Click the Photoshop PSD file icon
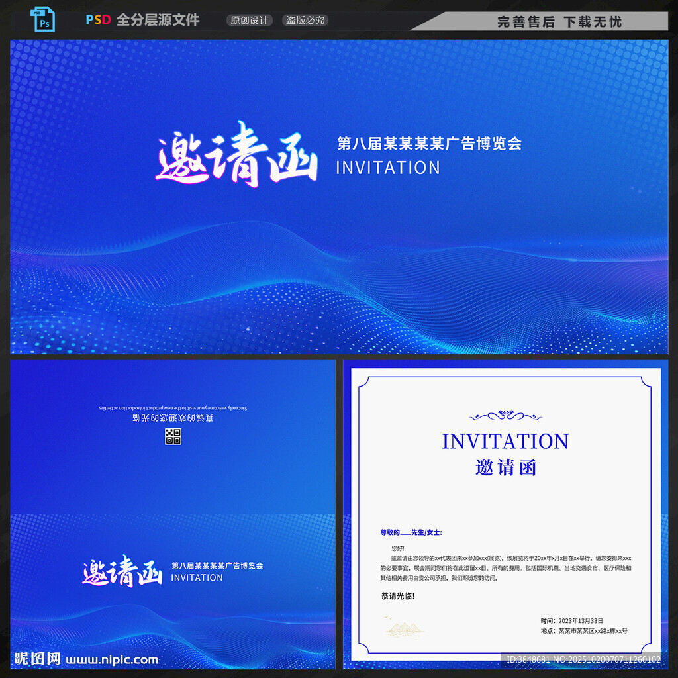This screenshot has width=678, height=678. click(x=44, y=19)
